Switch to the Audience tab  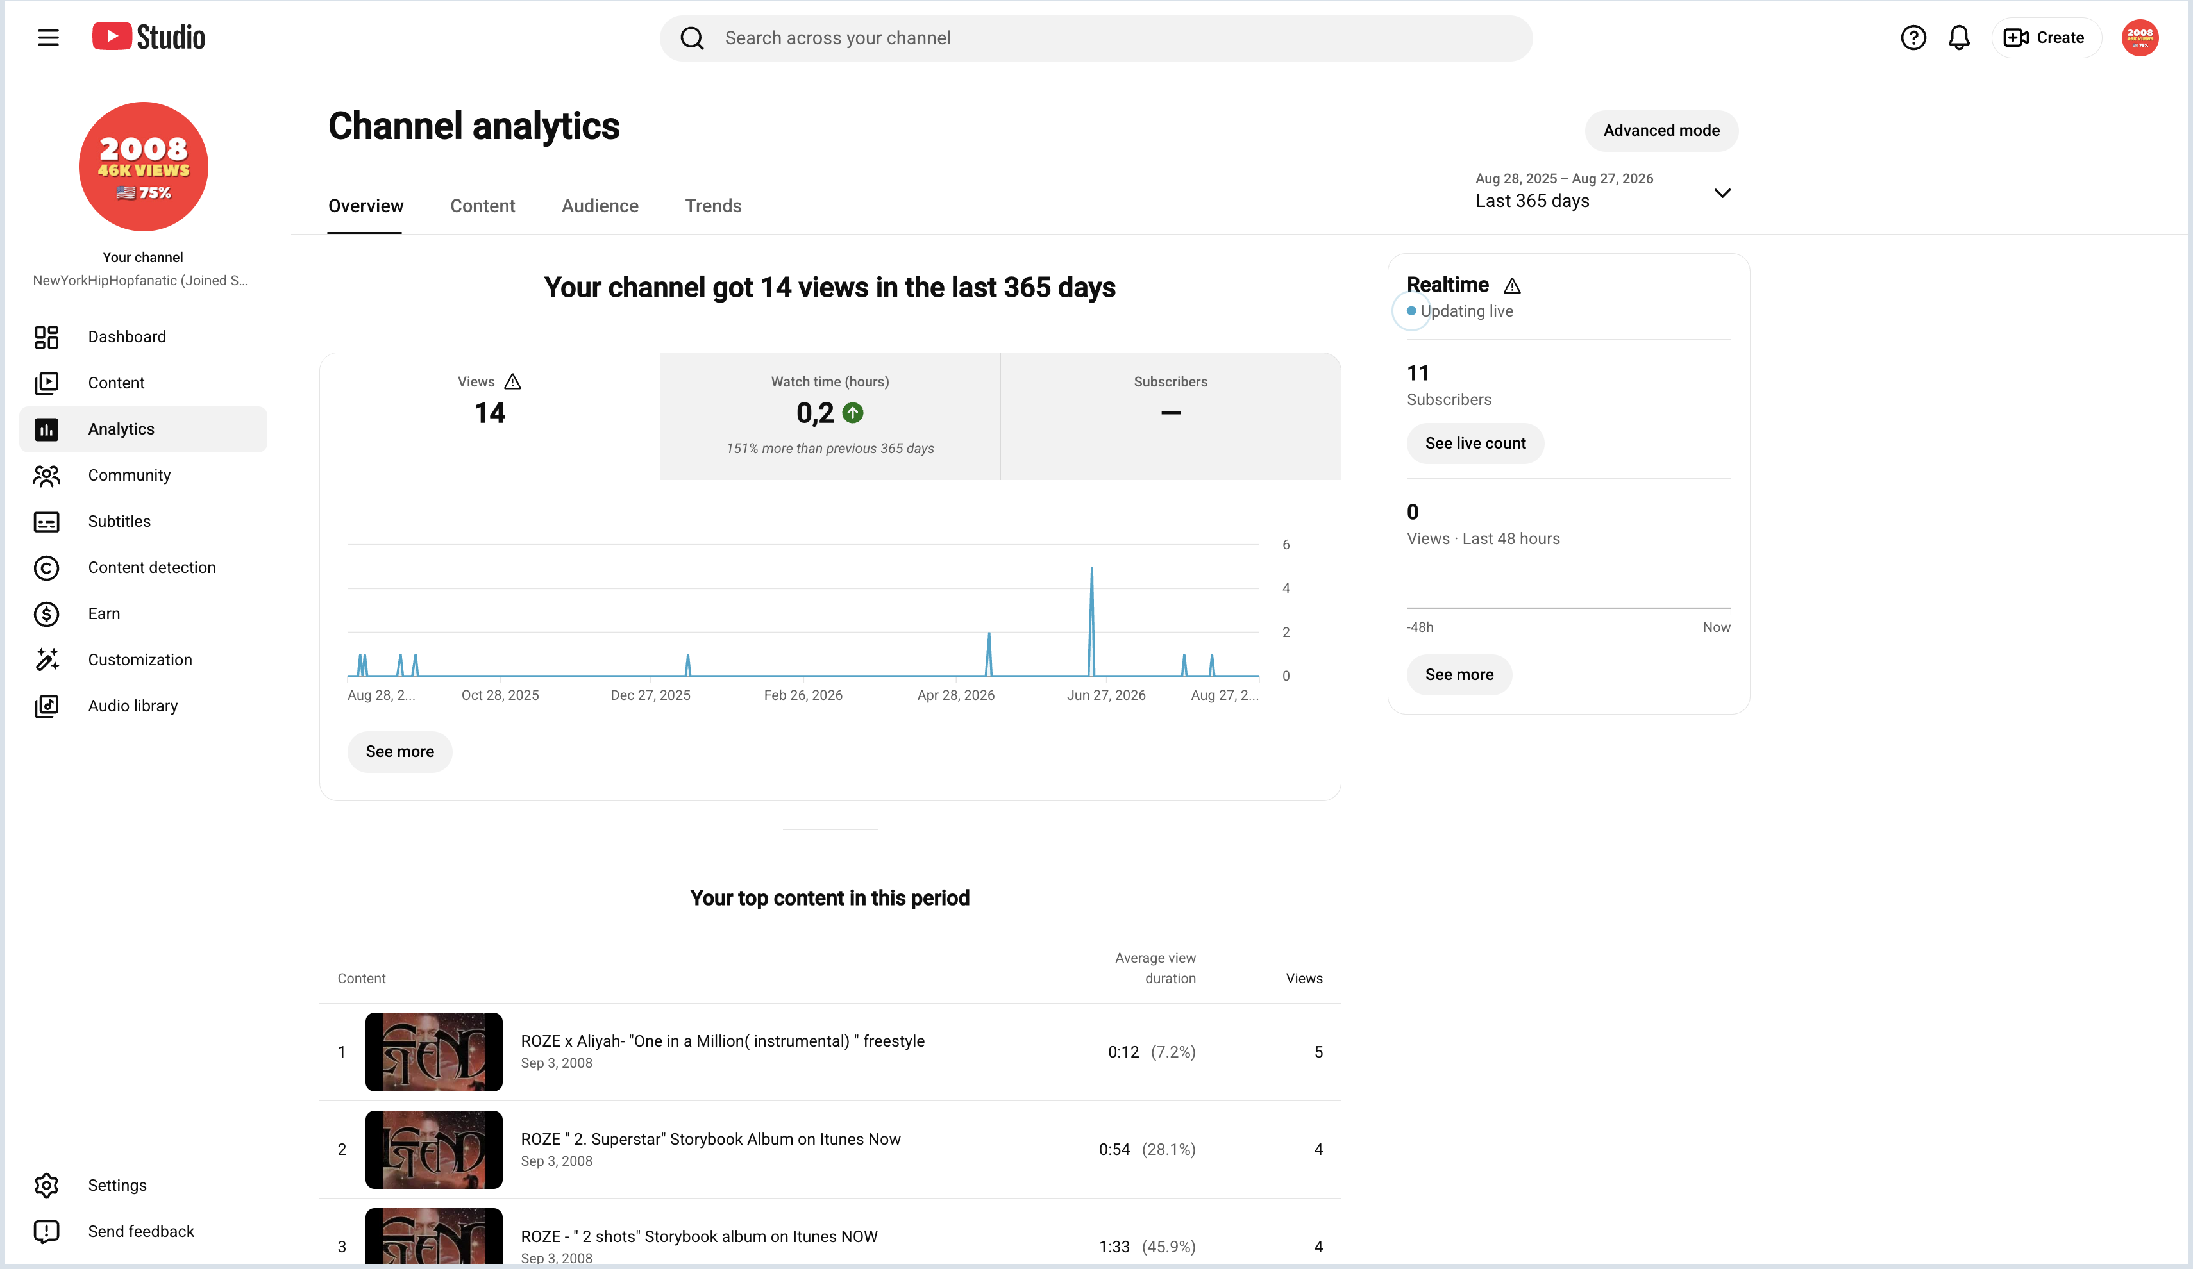tap(600, 206)
